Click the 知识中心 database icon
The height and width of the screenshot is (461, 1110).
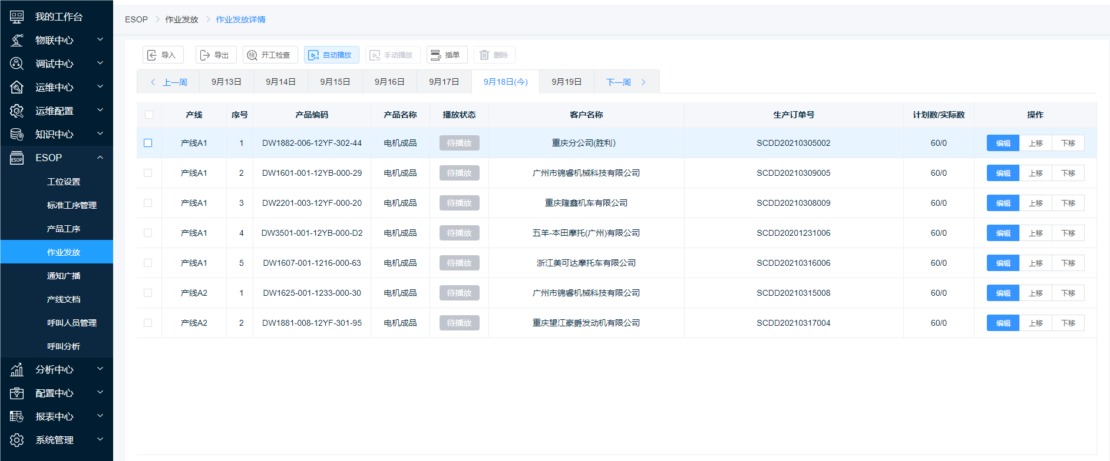(17, 134)
